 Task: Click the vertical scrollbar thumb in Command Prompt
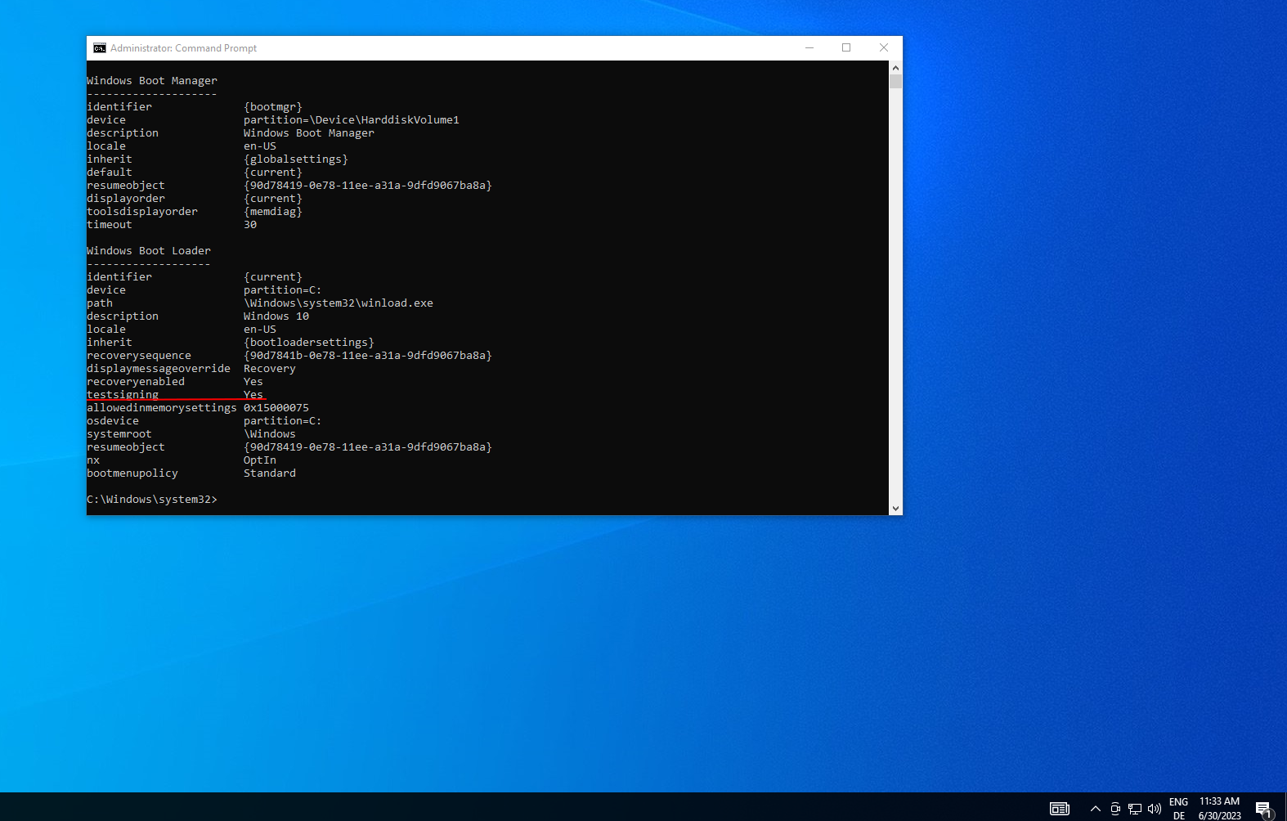895,82
